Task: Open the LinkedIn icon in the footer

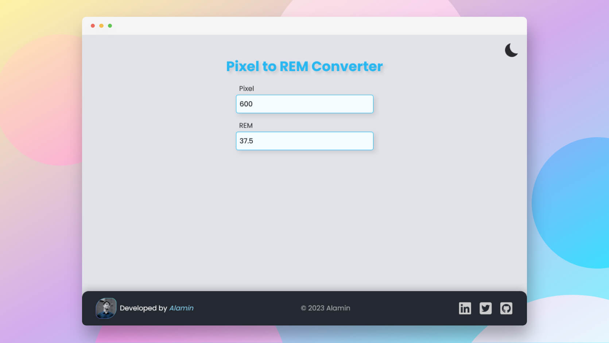Action: coord(465,308)
